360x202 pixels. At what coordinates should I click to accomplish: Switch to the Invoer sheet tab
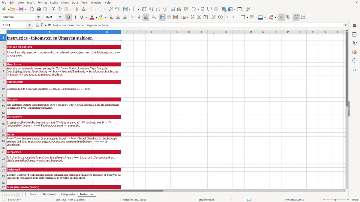tap(34, 194)
